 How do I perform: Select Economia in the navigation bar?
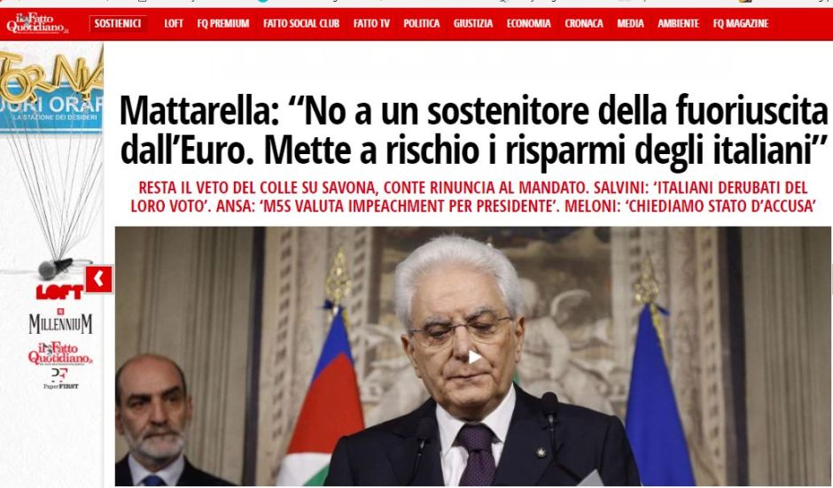click(x=528, y=23)
